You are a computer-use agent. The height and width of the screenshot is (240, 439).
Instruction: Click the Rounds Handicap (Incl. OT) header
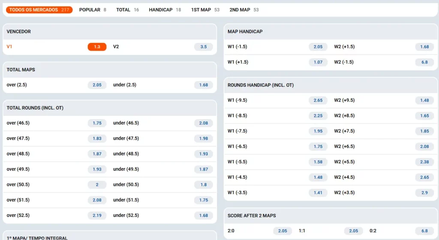click(331, 85)
